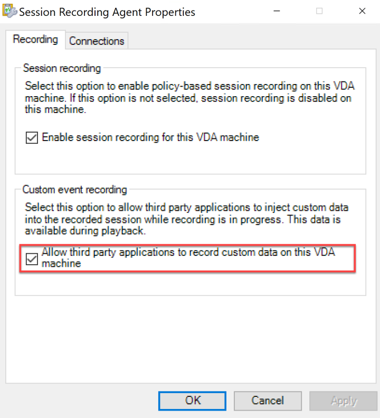The height and width of the screenshot is (418, 380).
Task: Click the greyed-out Apply button
Action: point(344,401)
